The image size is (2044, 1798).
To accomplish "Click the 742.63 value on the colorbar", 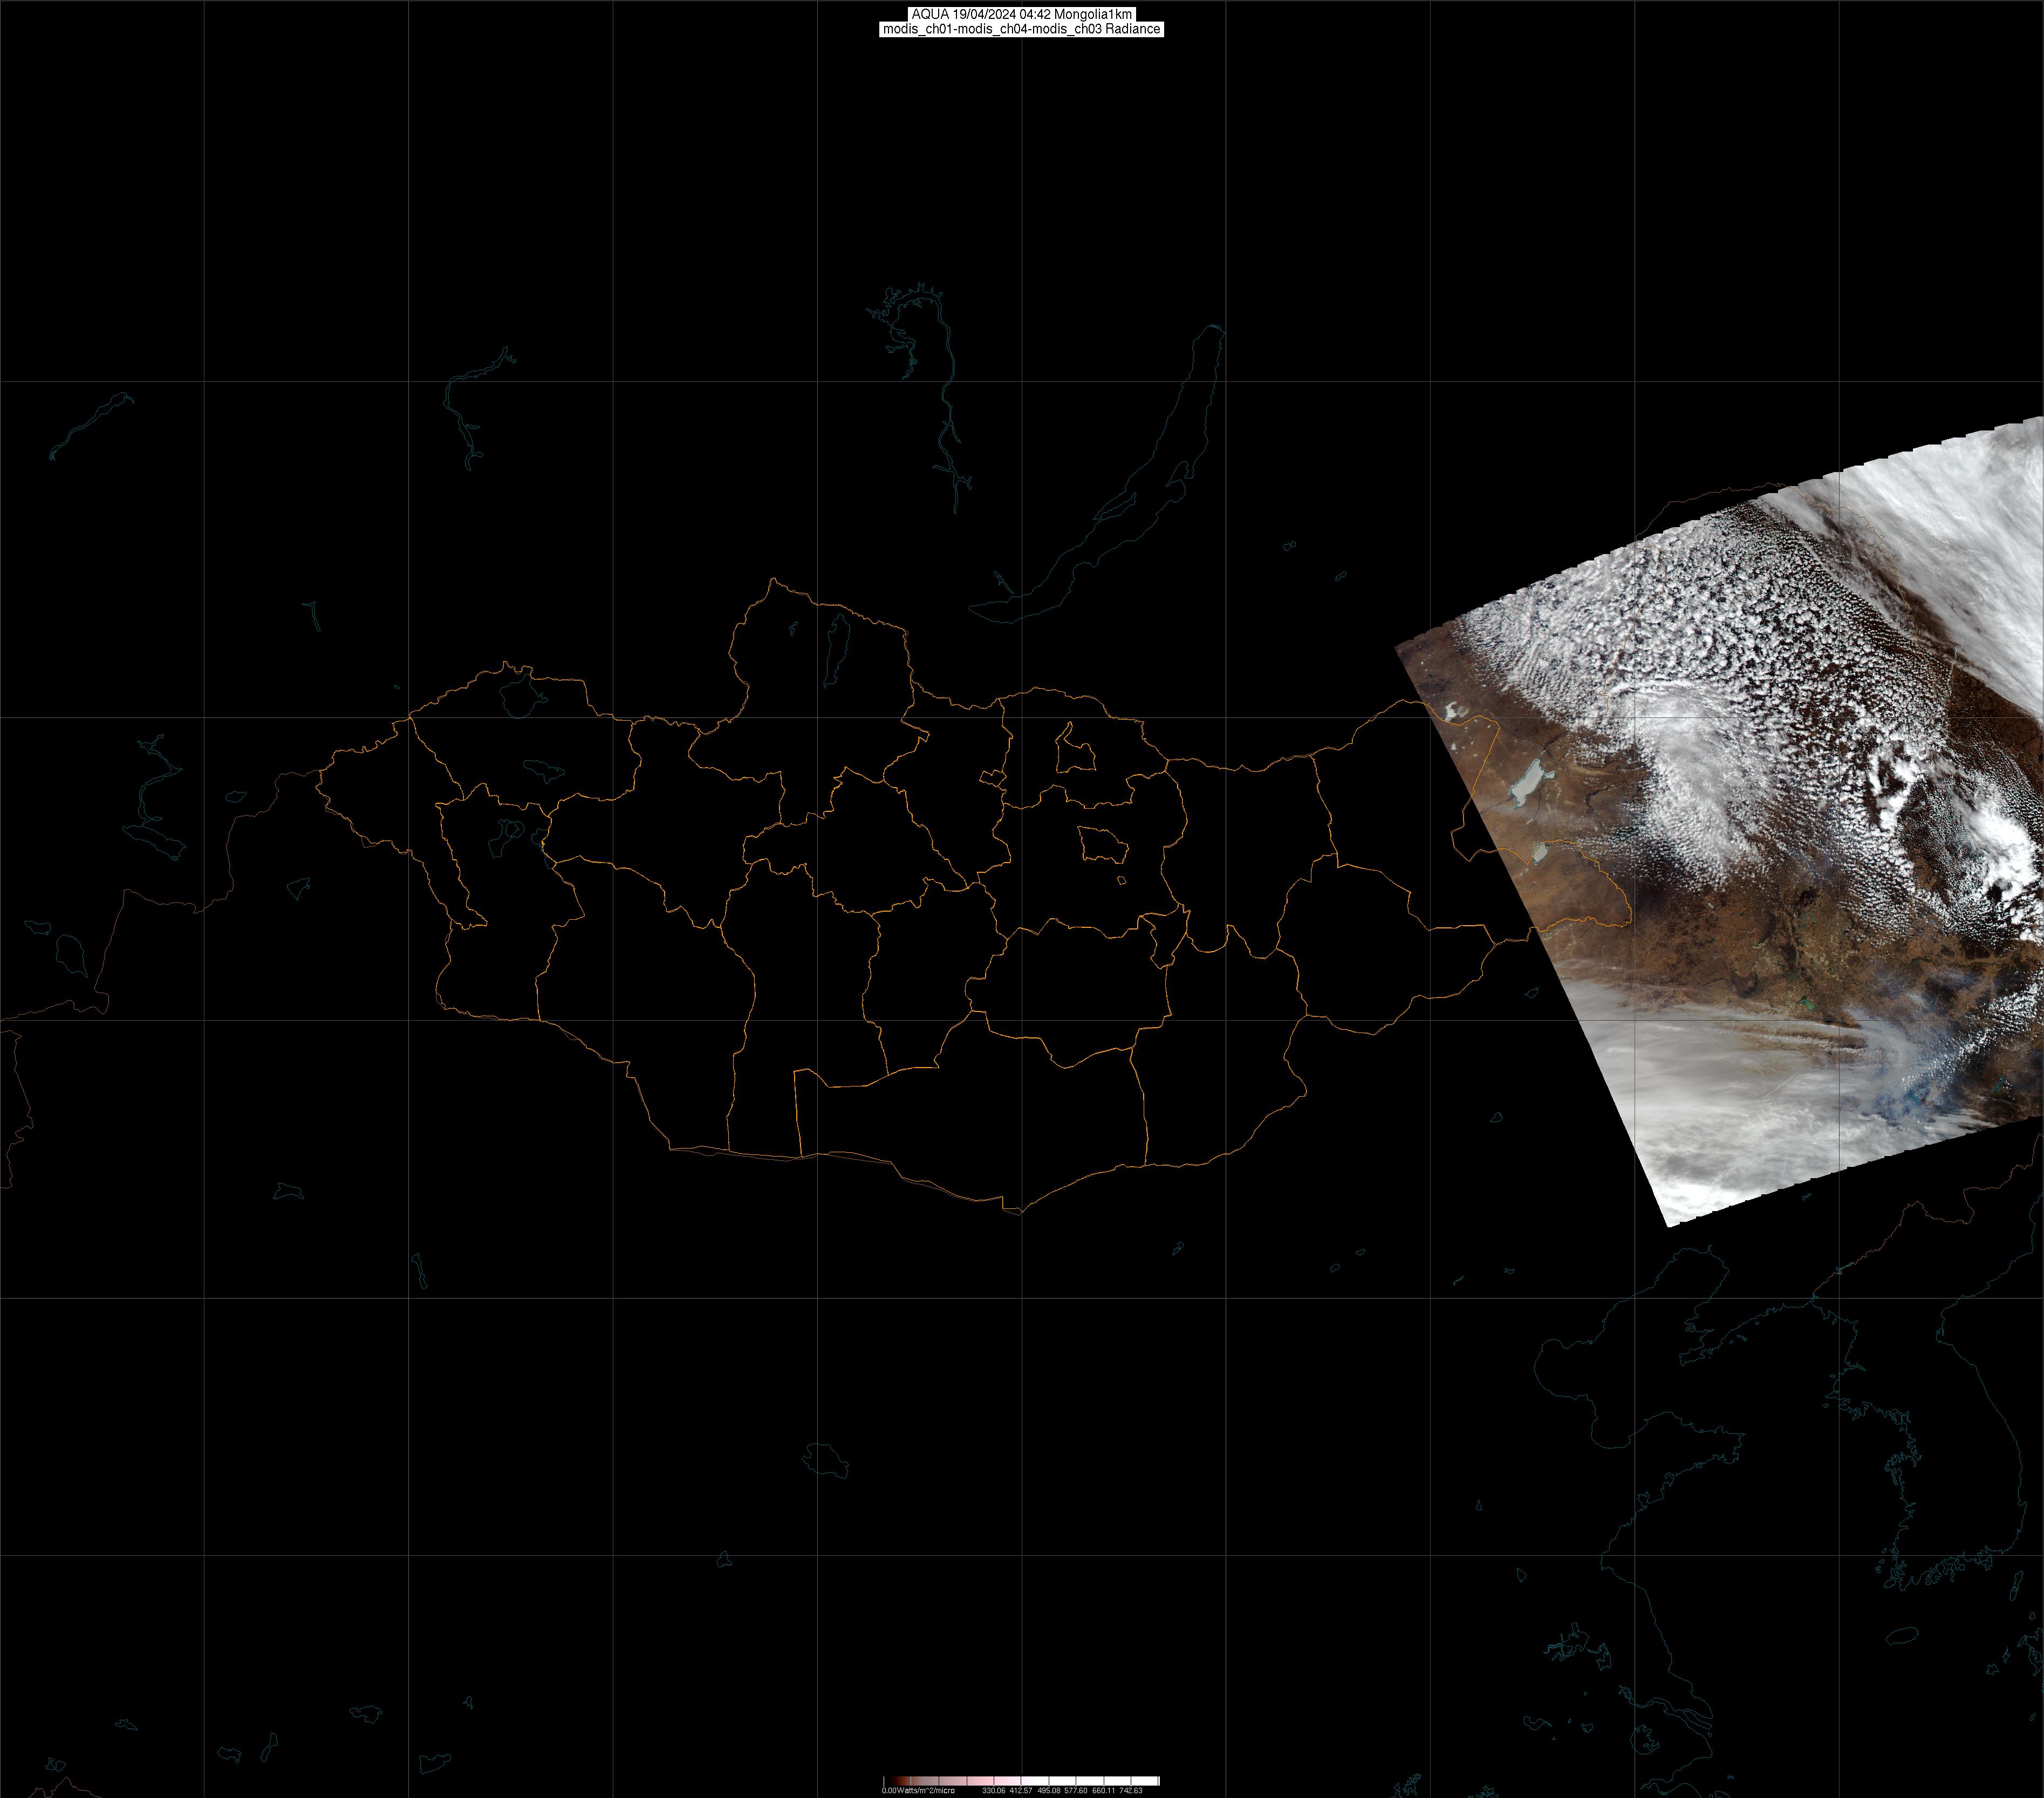I will pyautogui.click(x=1130, y=1790).
